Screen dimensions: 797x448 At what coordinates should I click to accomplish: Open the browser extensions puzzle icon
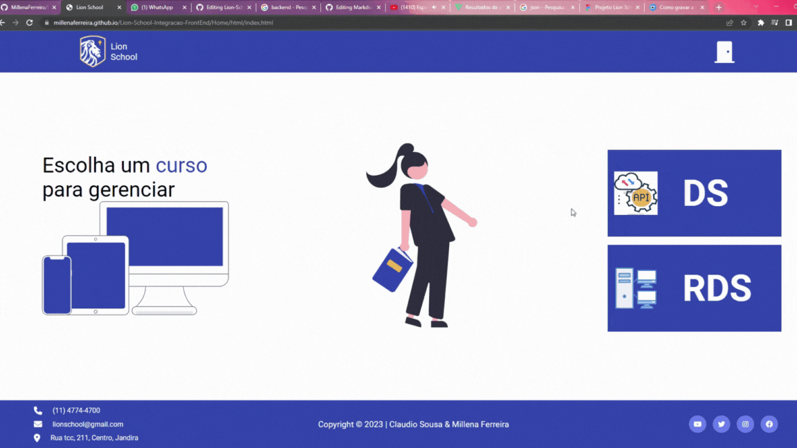tap(760, 22)
